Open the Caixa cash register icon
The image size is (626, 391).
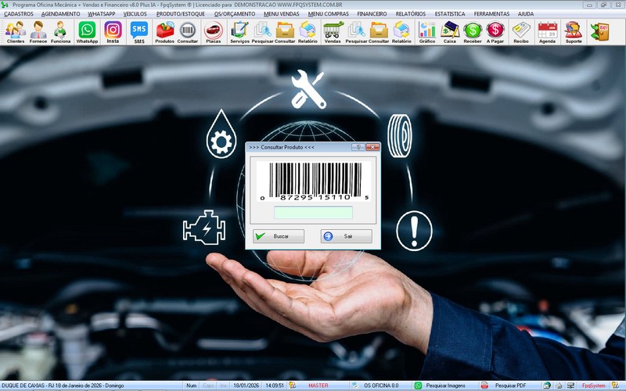coord(450,31)
